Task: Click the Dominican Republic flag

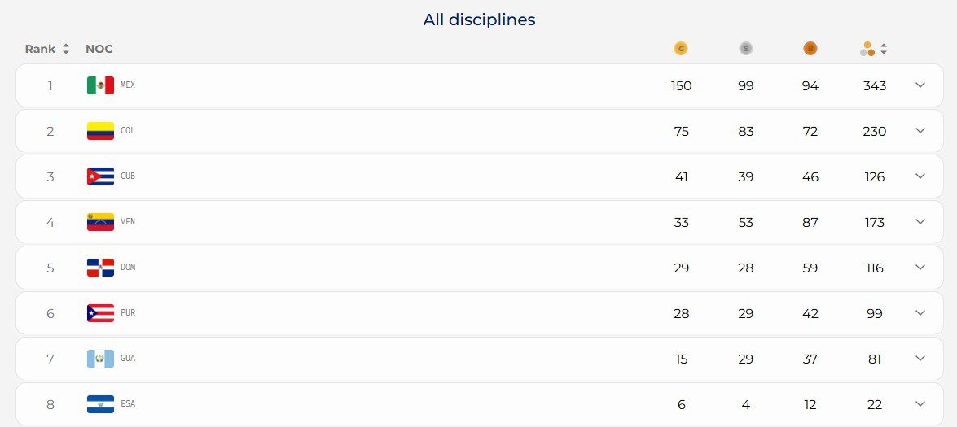Action: click(101, 268)
